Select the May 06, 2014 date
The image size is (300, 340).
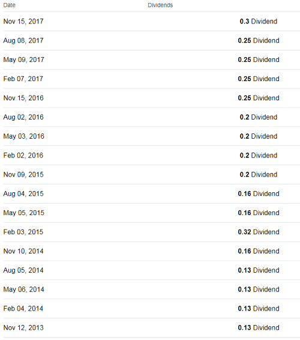[x=23, y=290]
